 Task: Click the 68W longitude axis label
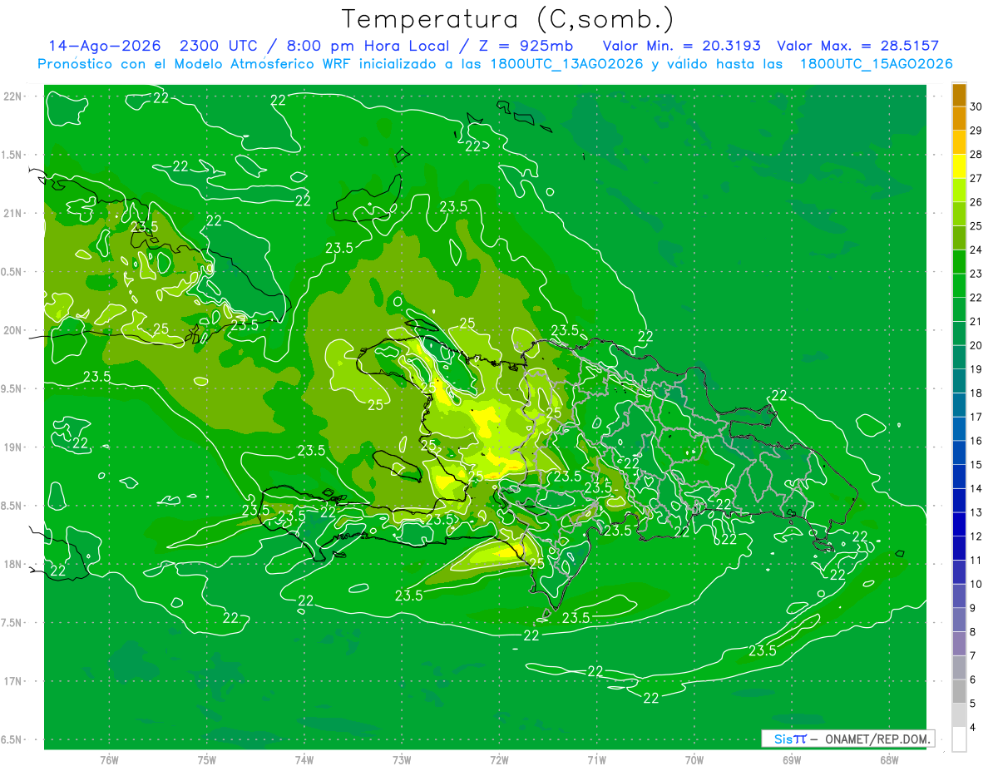coord(889,760)
